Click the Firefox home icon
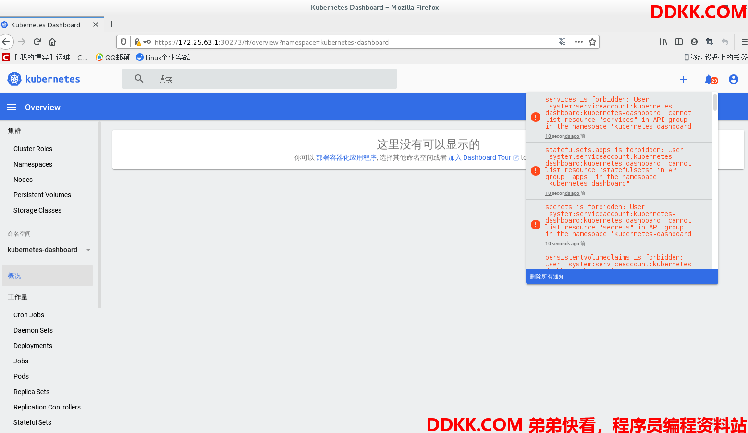This screenshot has height=433, width=748. (52, 42)
